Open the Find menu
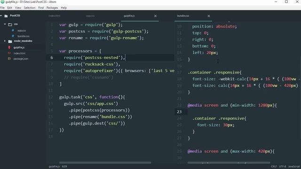Image resolution: width=301 pixels, height=169 pixels. pyautogui.click(x=41, y=8)
